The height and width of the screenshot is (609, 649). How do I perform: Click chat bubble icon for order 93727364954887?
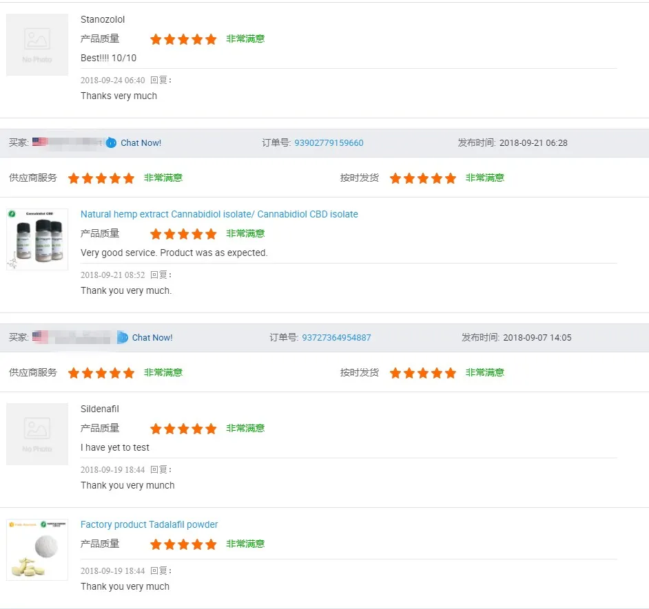coord(123,337)
